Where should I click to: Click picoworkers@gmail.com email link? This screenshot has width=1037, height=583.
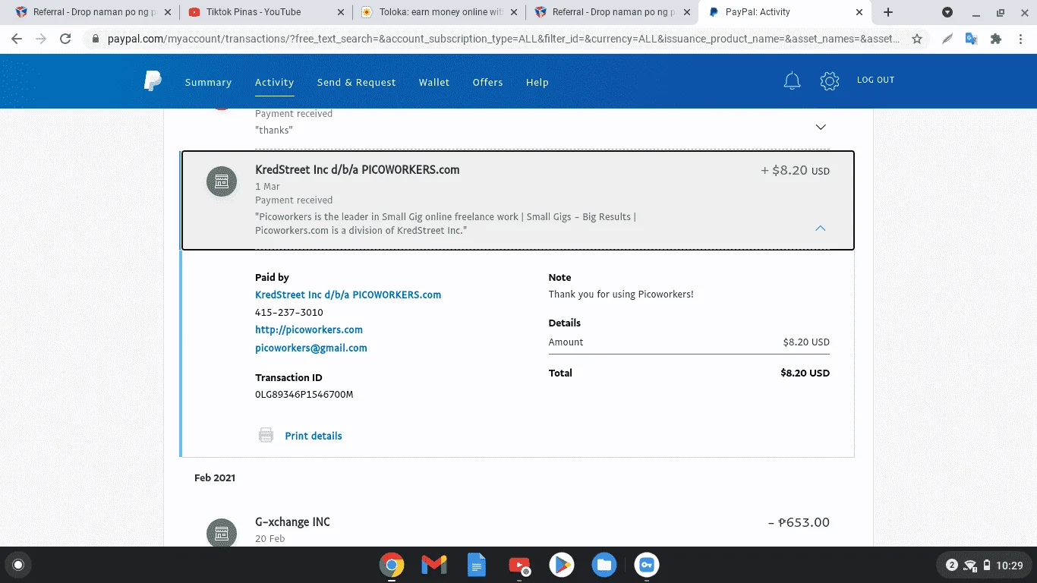[311, 348]
